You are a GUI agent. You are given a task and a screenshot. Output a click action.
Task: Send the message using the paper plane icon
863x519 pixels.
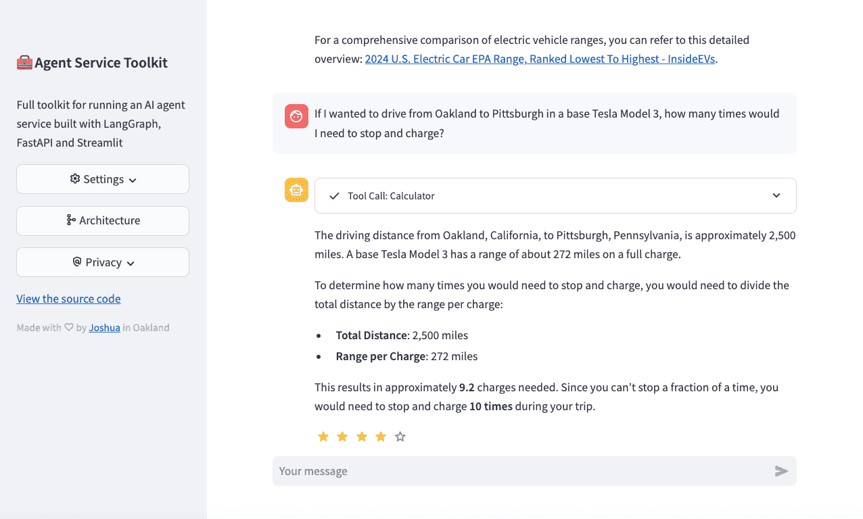pos(782,471)
